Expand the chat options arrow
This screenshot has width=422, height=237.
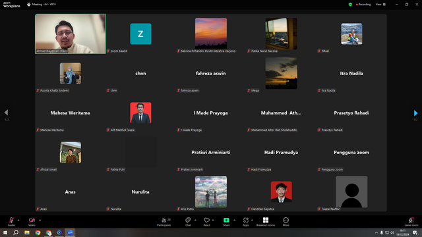195,220
